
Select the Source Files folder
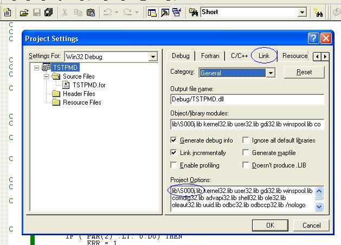click(x=78, y=76)
